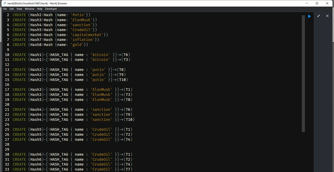Click line number 20 in gutter
The image size is (334, 172).
pyautogui.click(x=7, y=104)
